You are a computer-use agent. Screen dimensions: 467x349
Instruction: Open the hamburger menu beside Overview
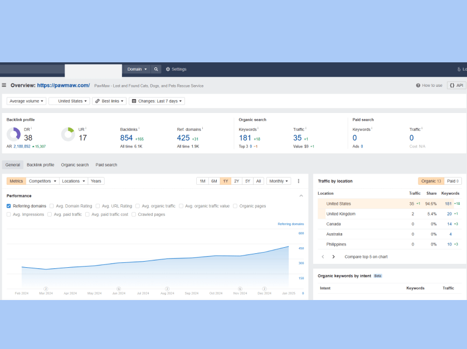point(4,85)
